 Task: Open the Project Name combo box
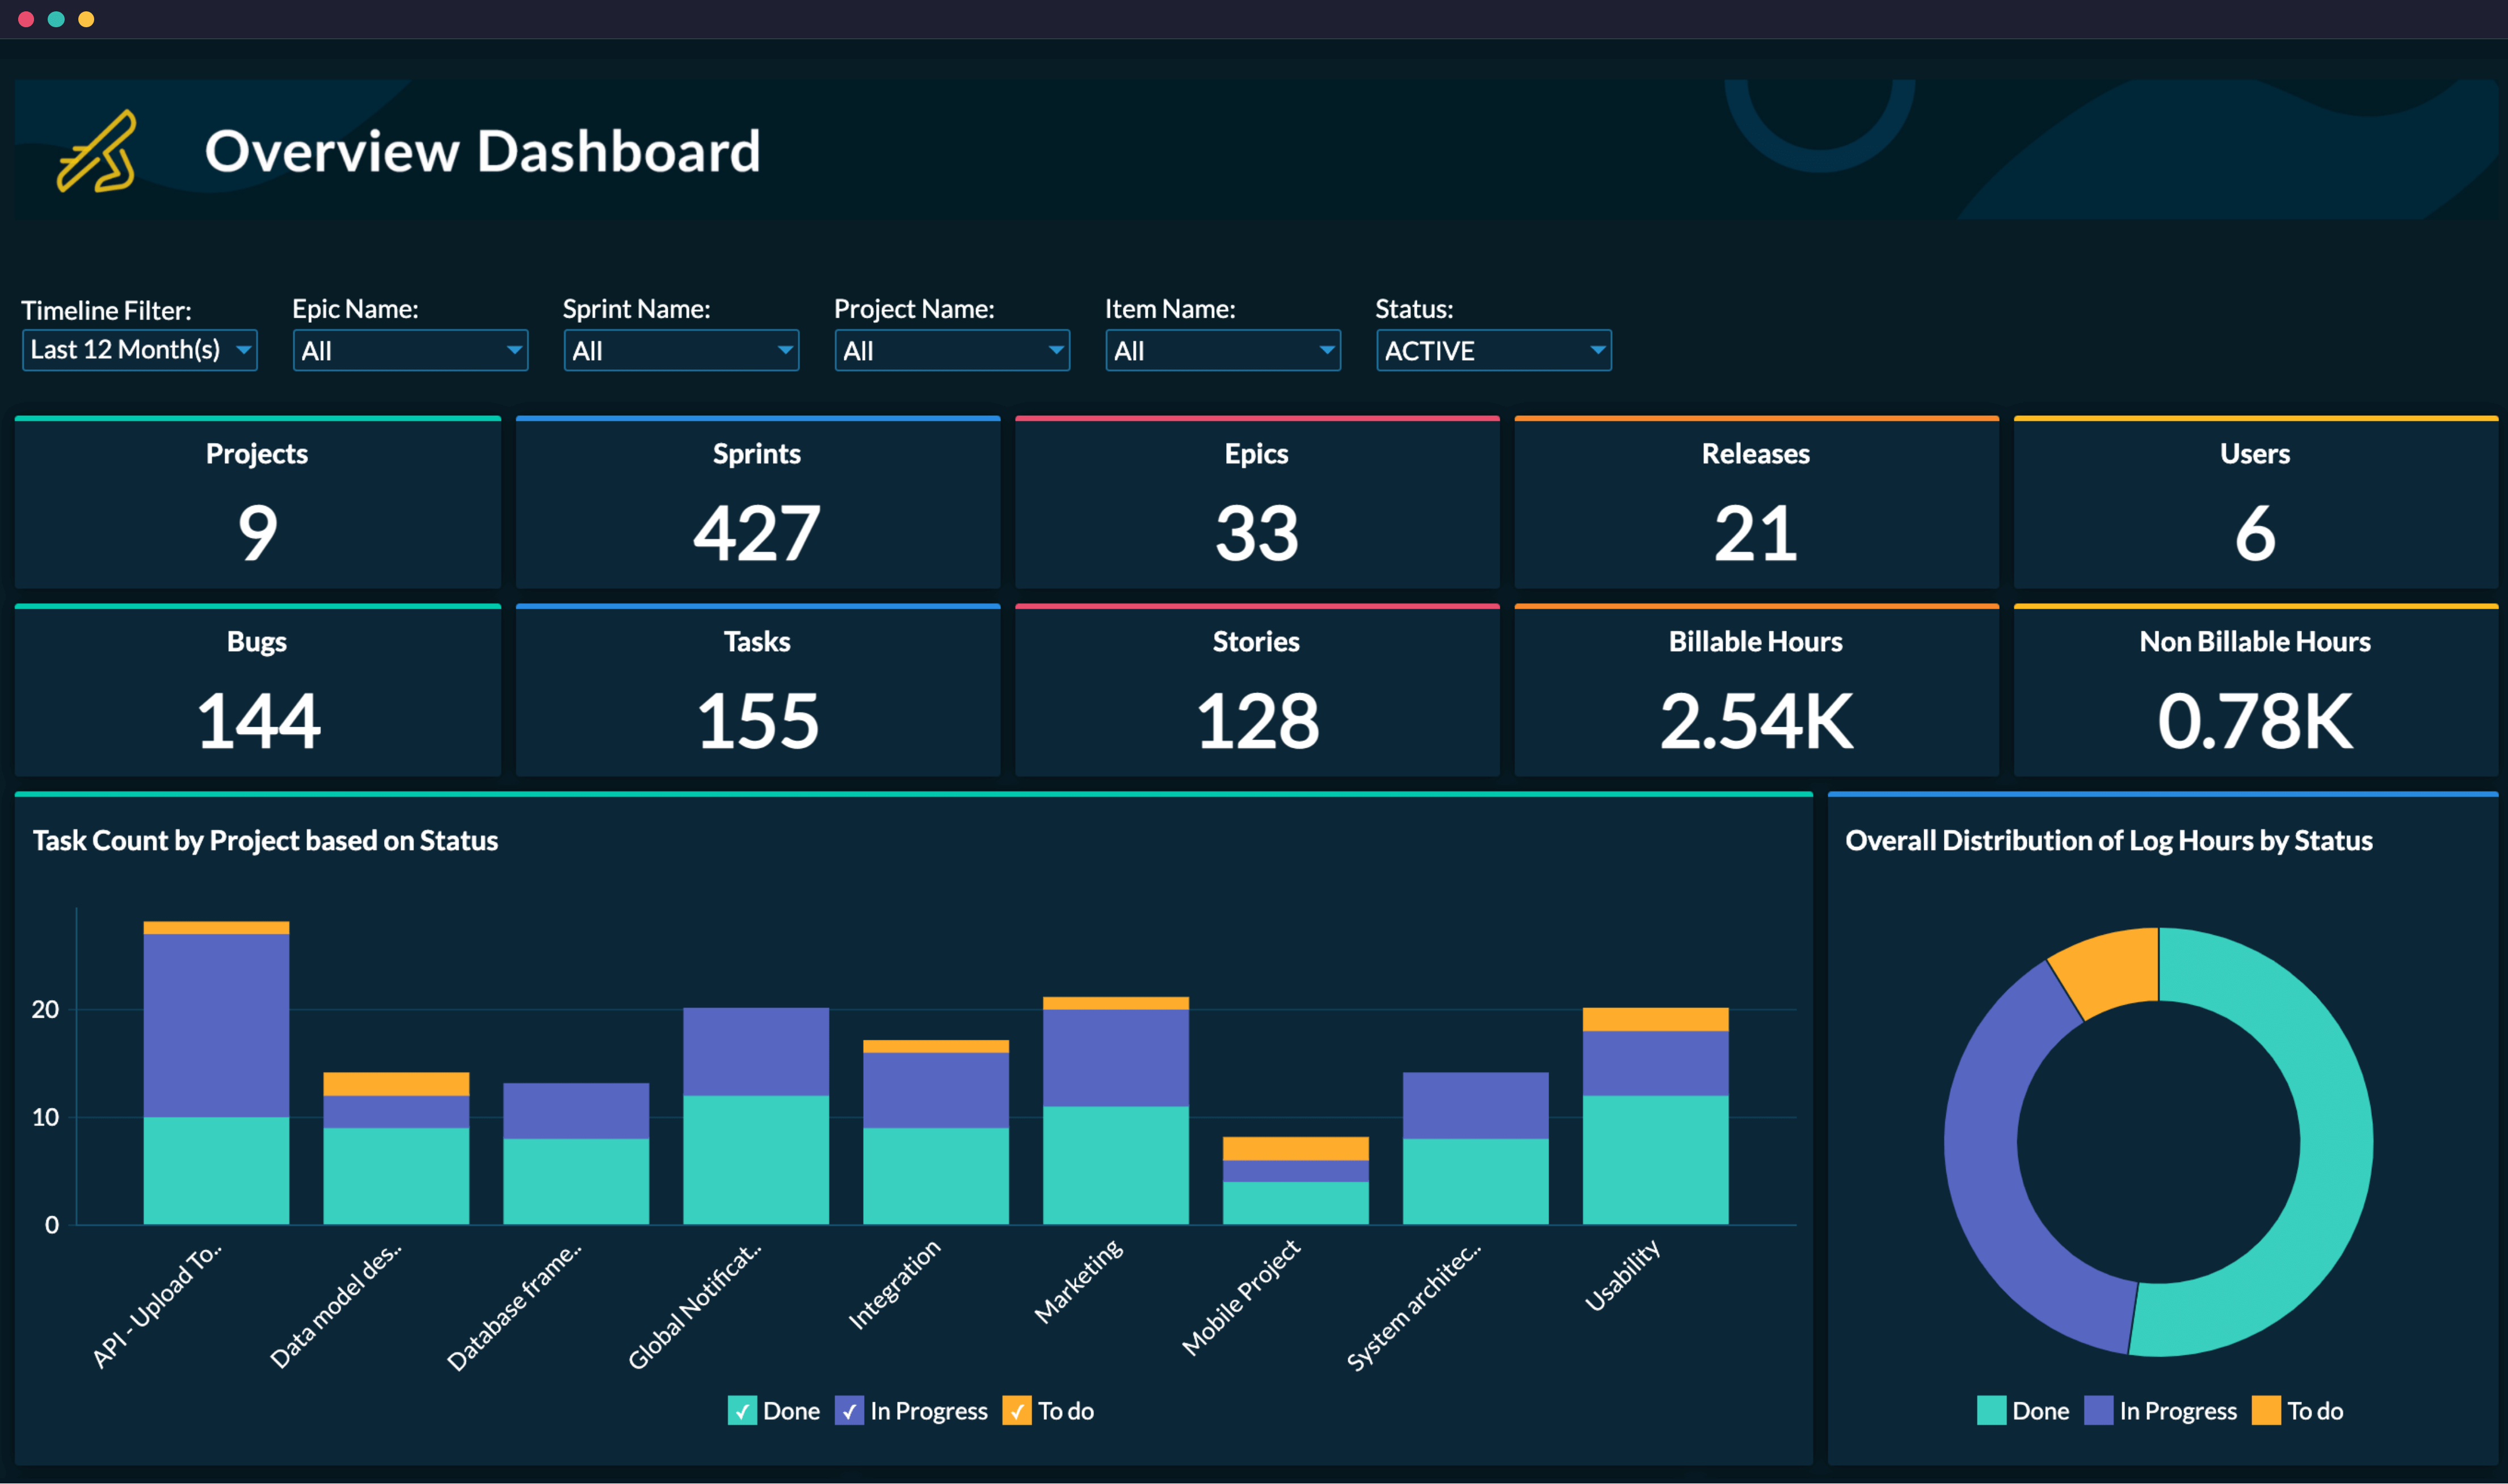pyautogui.click(x=952, y=351)
